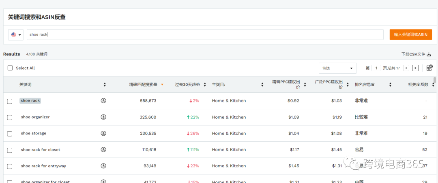Click the shoe organizer keyword text
This screenshot has width=438, height=183.
(35, 117)
